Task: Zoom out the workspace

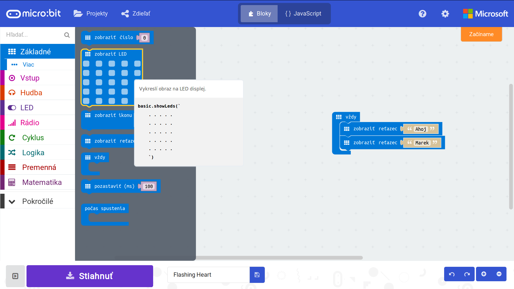Action: (499, 274)
